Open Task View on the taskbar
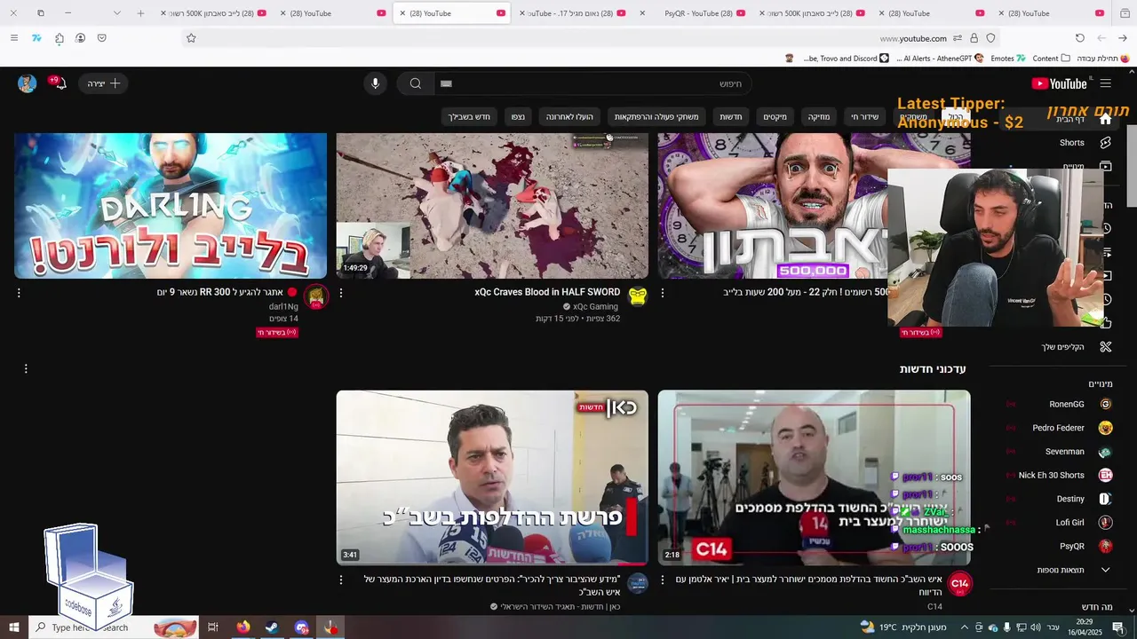Screen dimensions: 1137x639 pyautogui.click(x=213, y=627)
